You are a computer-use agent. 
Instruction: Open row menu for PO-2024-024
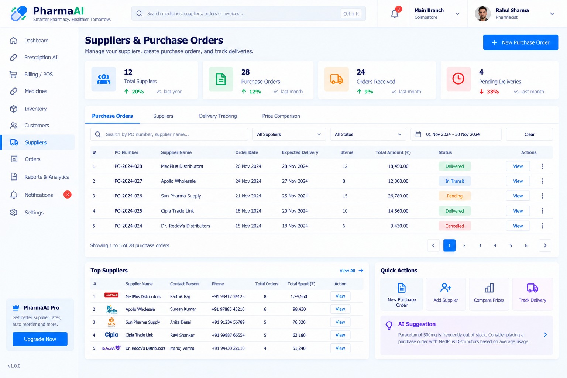[x=542, y=226]
